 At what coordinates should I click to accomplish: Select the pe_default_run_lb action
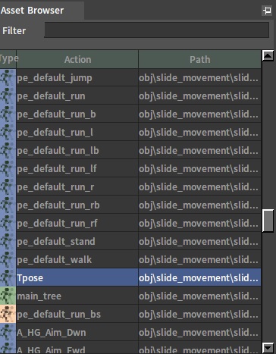point(77,150)
